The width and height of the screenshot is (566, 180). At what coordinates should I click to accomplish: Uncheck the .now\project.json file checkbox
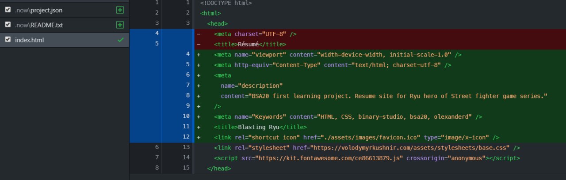[8, 9]
